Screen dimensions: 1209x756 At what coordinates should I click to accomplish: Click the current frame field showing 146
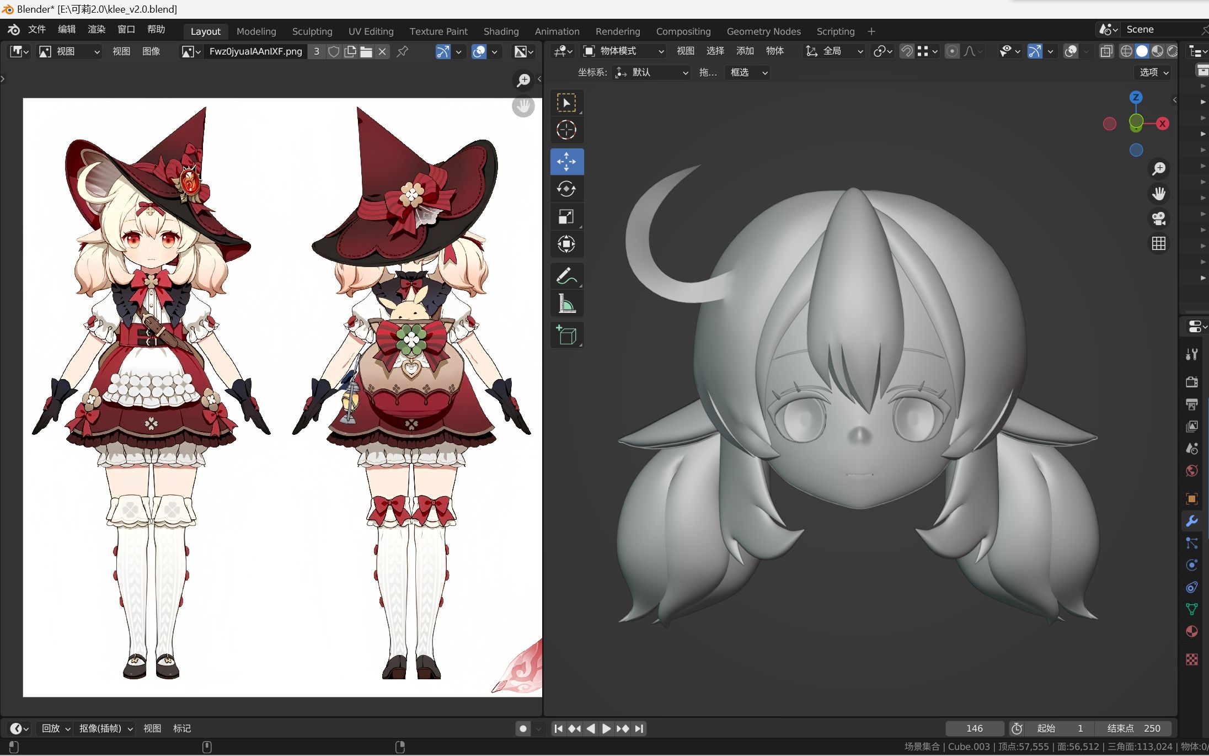pyautogui.click(x=975, y=728)
